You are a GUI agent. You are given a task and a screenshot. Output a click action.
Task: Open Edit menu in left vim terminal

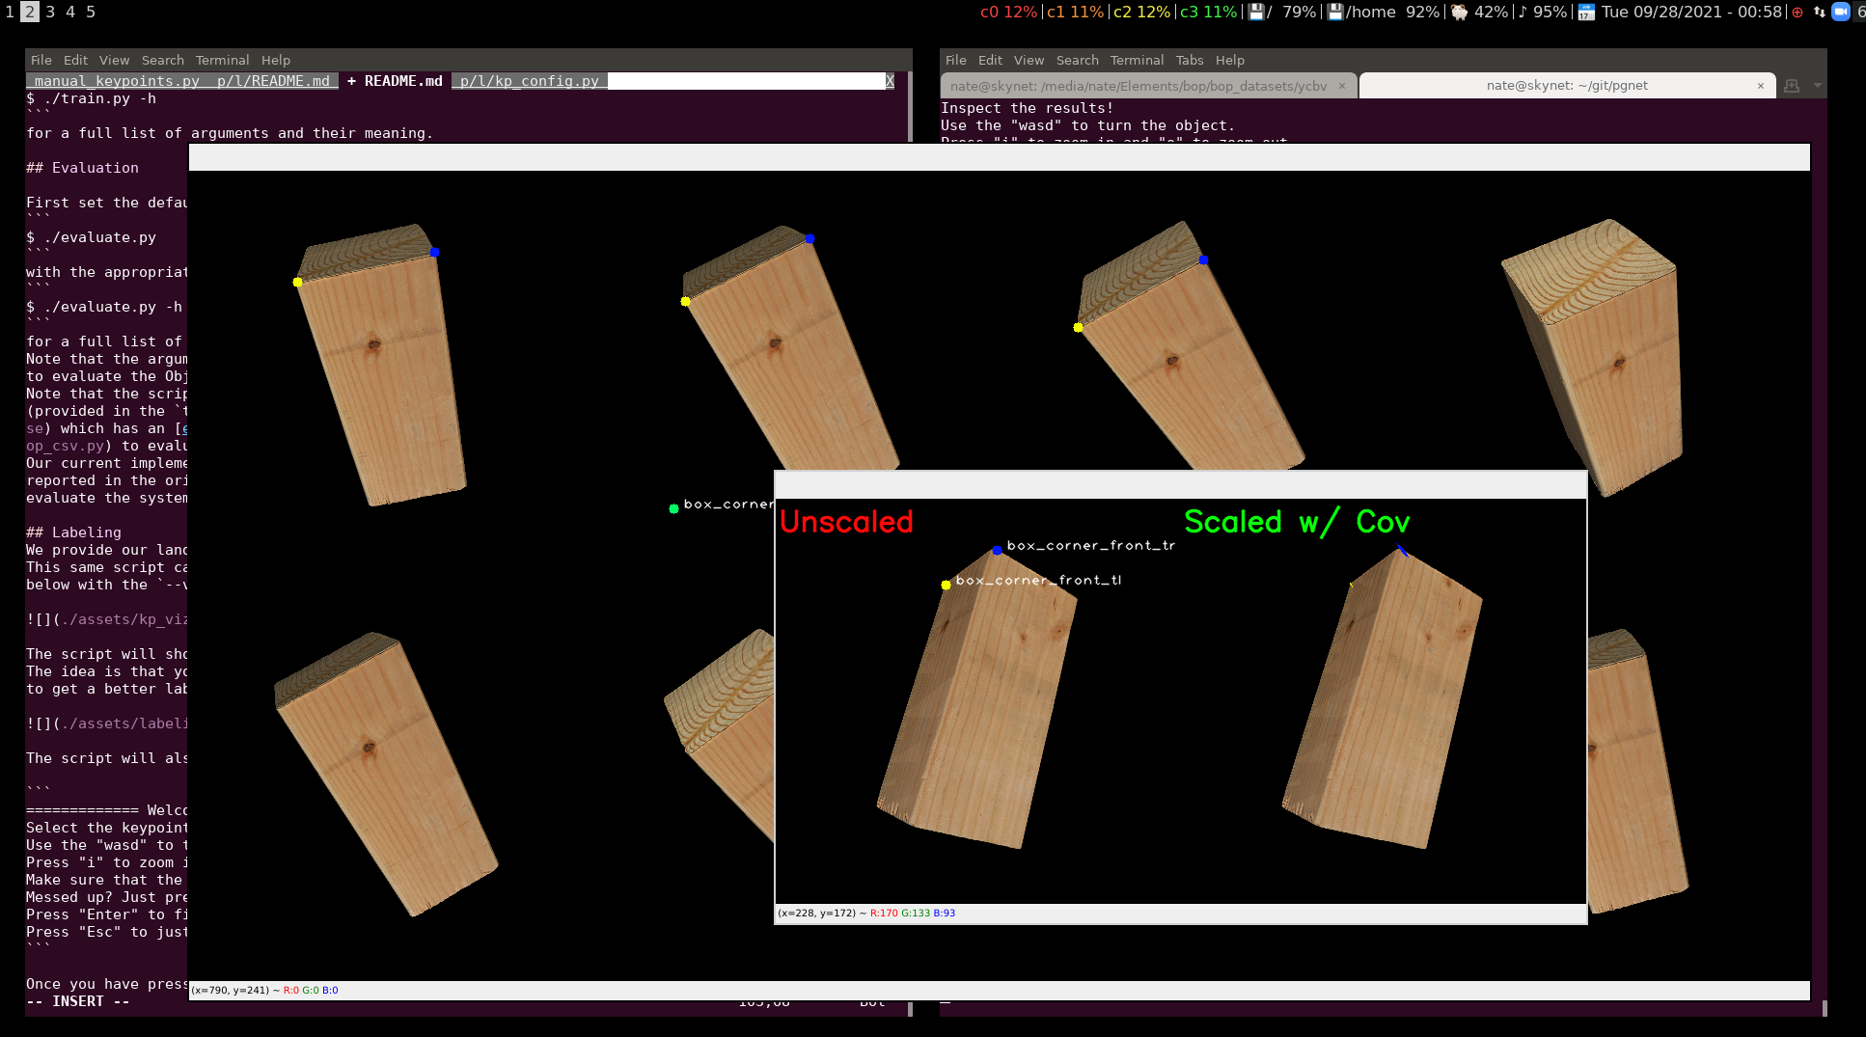point(75,60)
